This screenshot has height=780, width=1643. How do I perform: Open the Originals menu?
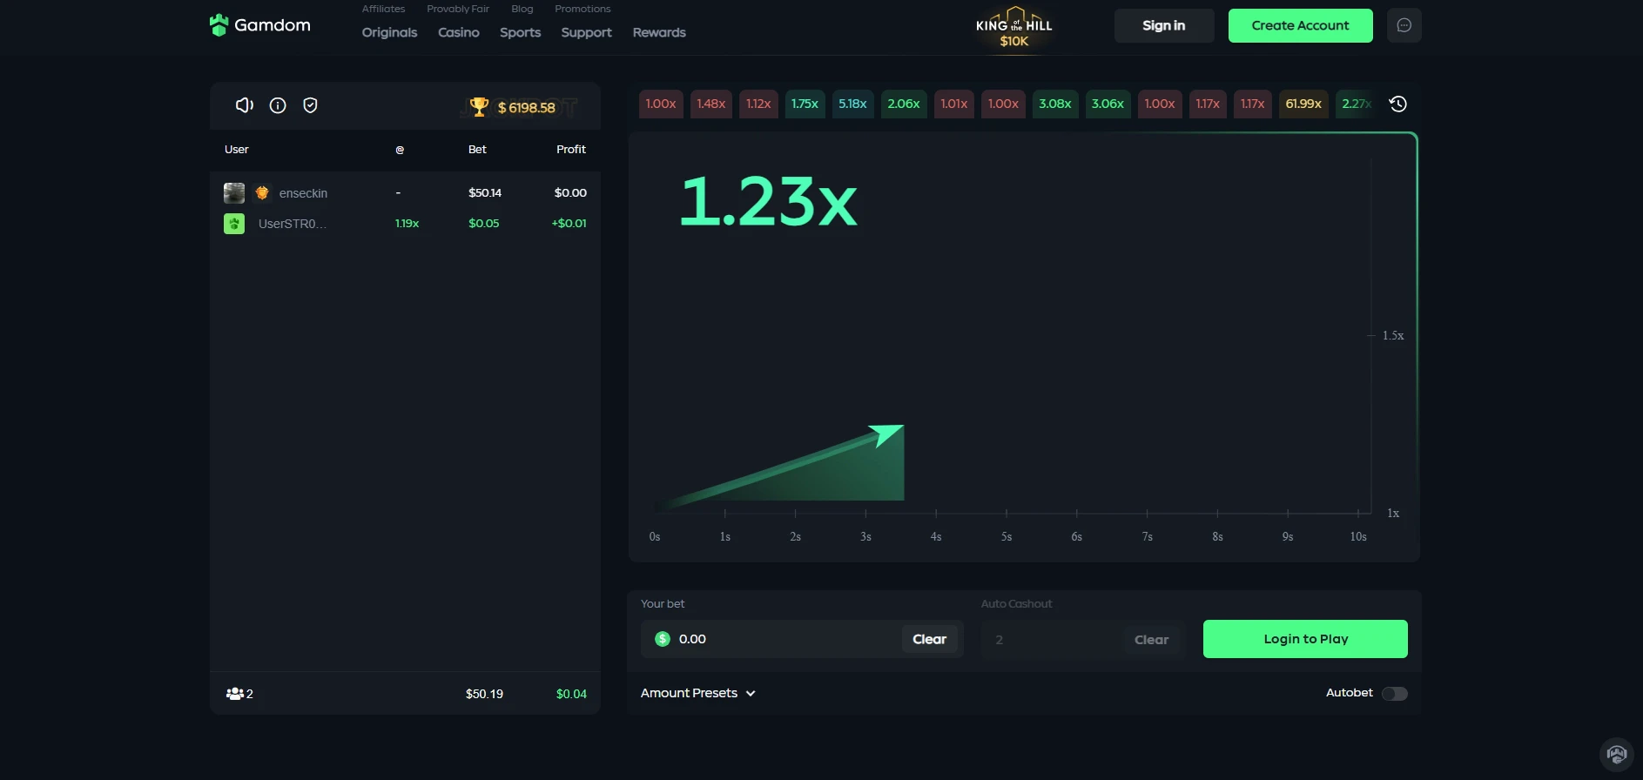tap(390, 32)
